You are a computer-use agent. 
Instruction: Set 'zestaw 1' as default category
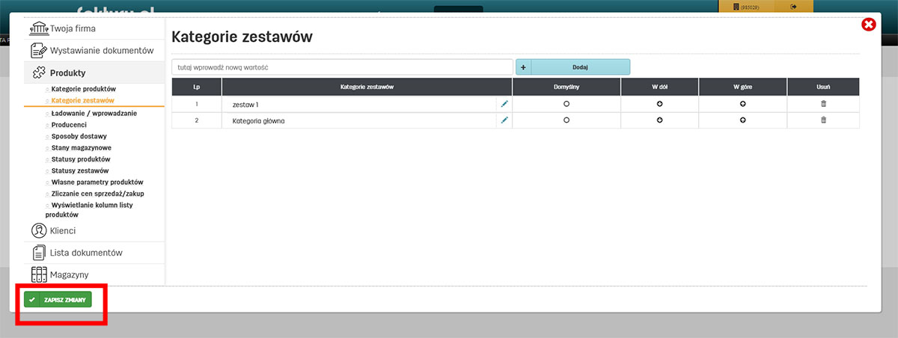tap(566, 105)
